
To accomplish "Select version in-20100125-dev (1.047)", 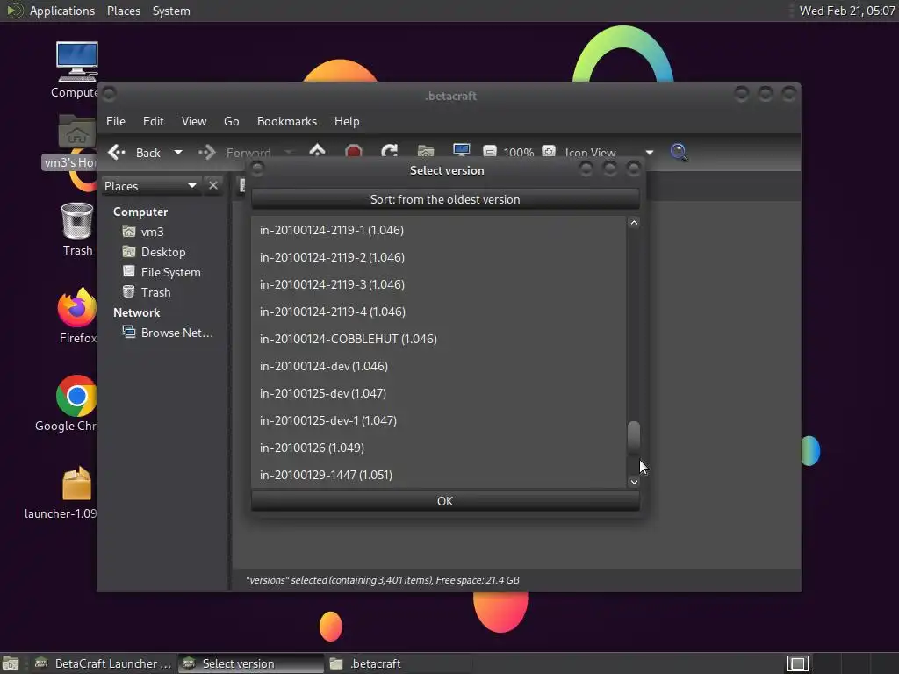I will point(439,393).
